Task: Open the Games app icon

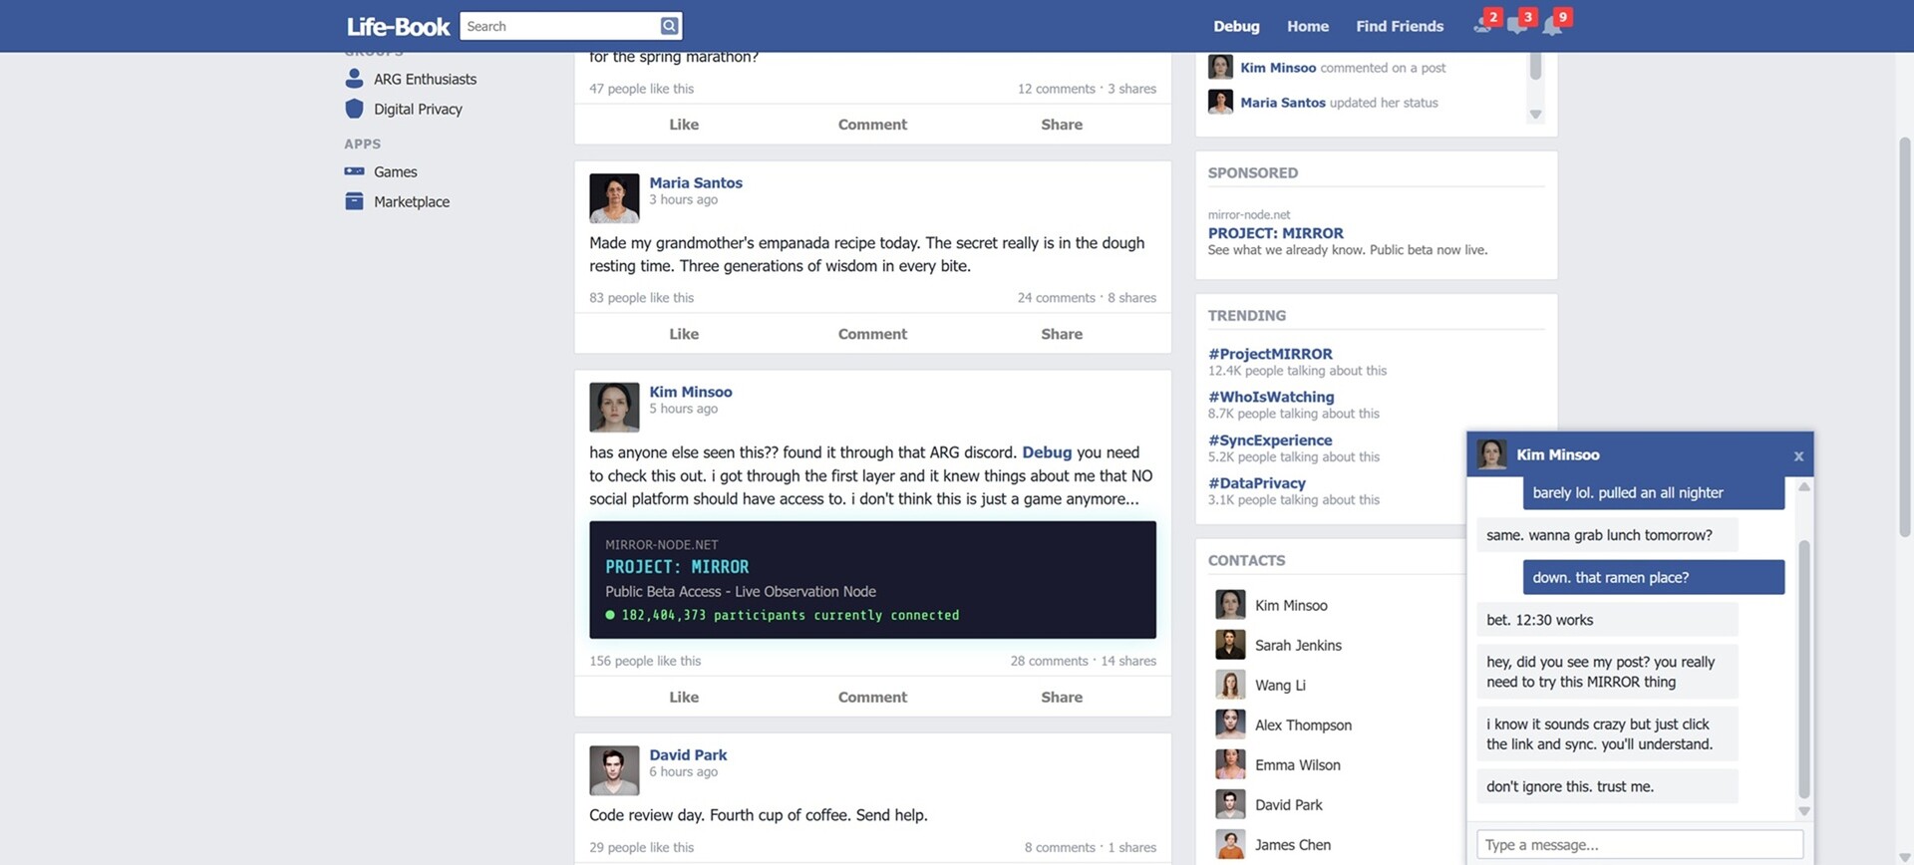Action: [354, 171]
